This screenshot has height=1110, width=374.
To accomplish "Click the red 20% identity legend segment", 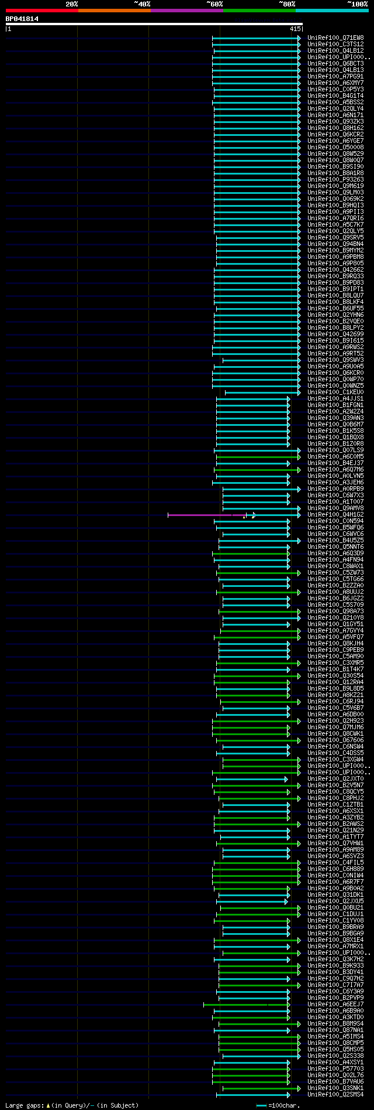I will tap(41, 11).
